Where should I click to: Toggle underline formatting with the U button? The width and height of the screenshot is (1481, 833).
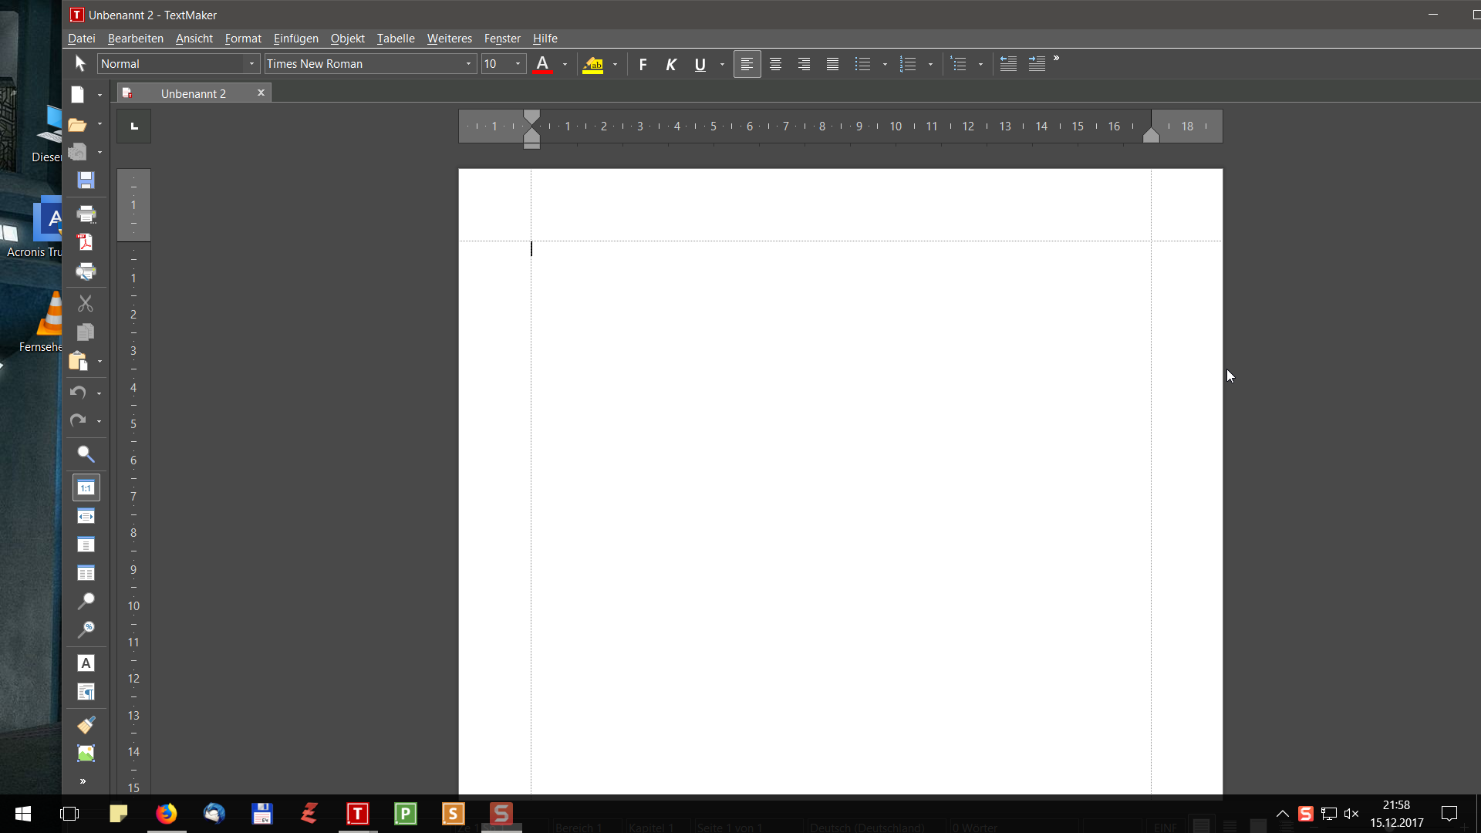[x=700, y=65]
